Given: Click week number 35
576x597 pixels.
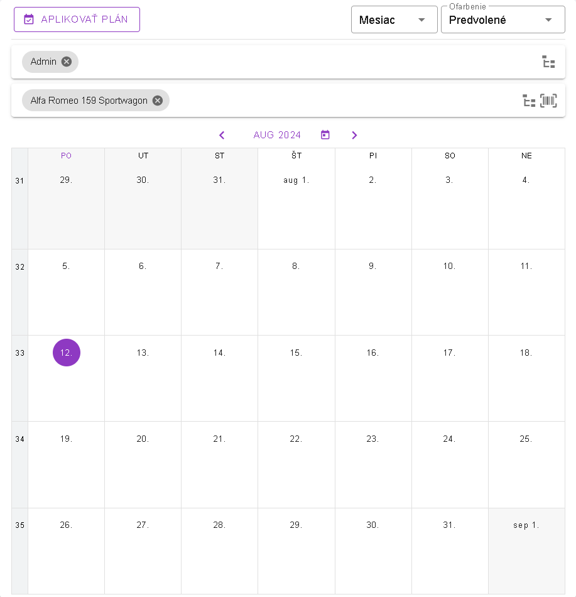Looking at the screenshot, I should pyautogui.click(x=19, y=525).
